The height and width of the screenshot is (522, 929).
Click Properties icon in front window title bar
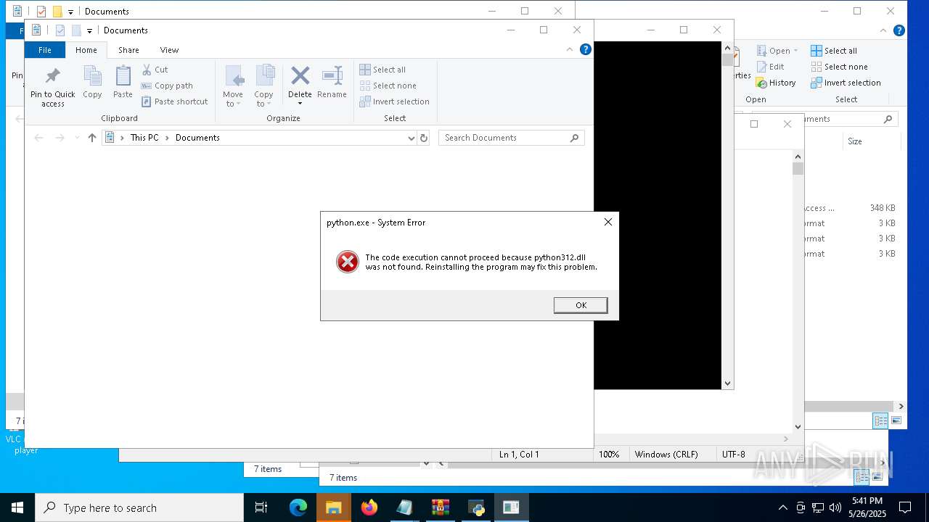(60, 30)
